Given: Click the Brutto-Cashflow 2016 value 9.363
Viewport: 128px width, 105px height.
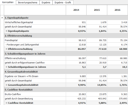Looking at the screenshot, I should click(x=124, y=94).
